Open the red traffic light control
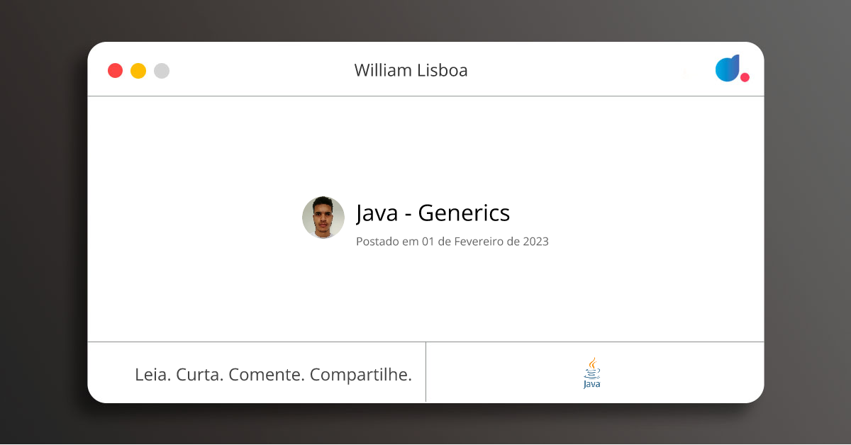This screenshot has height=445, width=851. pos(115,70)
